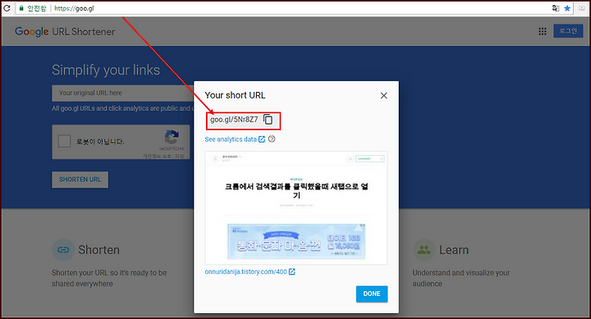Copy the short URL with the clipboard icon
Screen dimensions: 591x319
click(268, 120)
